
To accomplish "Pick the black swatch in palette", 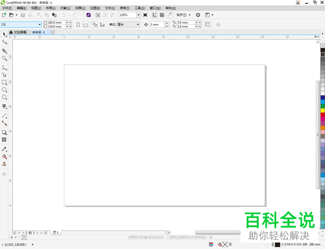I will pos(322,50).
